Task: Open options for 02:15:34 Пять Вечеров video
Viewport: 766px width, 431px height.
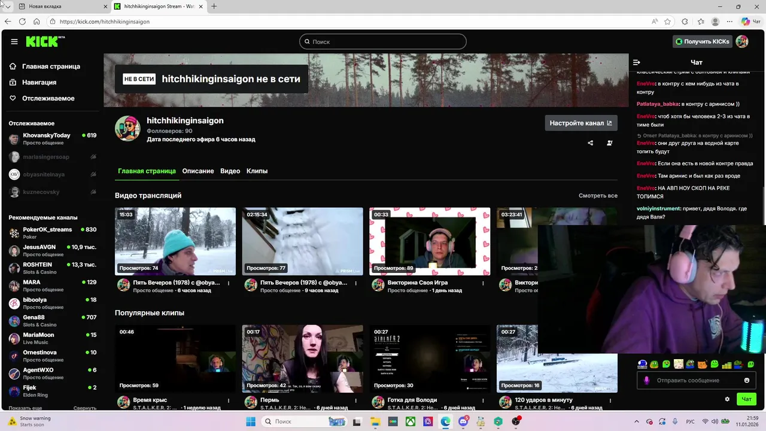Action: pyautogui.click(x=356, y=283)
